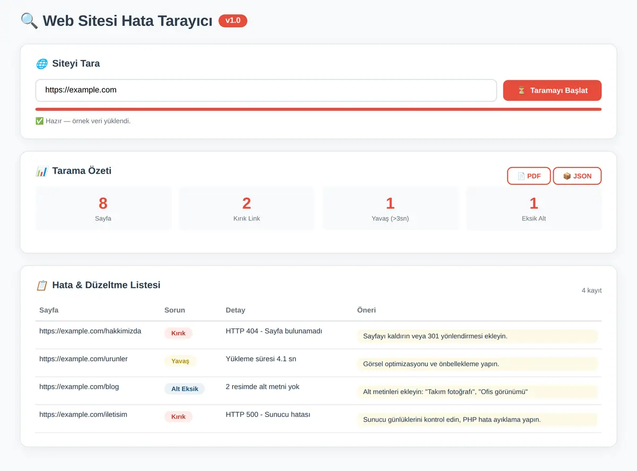
Task: Click the HTTP 500 - Sunucu hatası detail
Action: (x=268, y=414)
